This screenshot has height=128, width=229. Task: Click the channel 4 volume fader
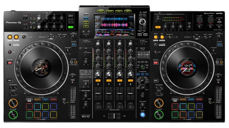coord(130,93)
